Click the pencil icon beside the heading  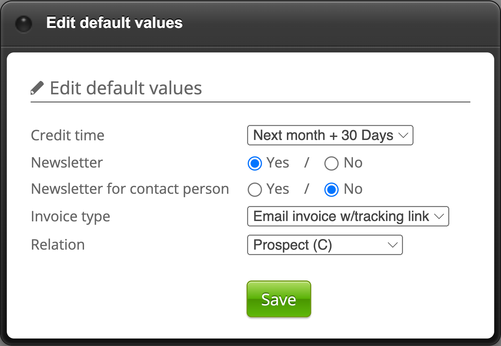[37, 88]
